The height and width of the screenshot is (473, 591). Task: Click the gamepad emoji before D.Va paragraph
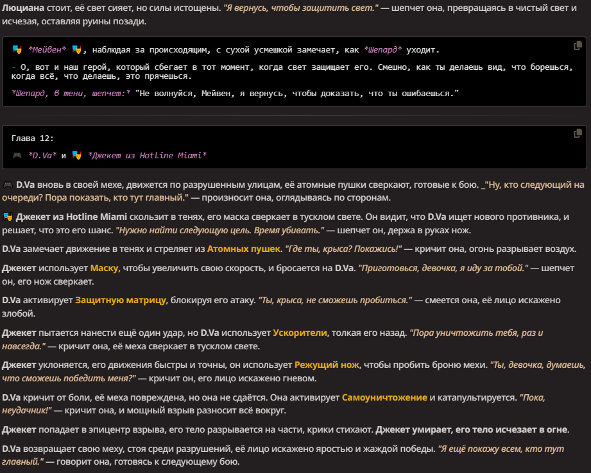[8, 185]
